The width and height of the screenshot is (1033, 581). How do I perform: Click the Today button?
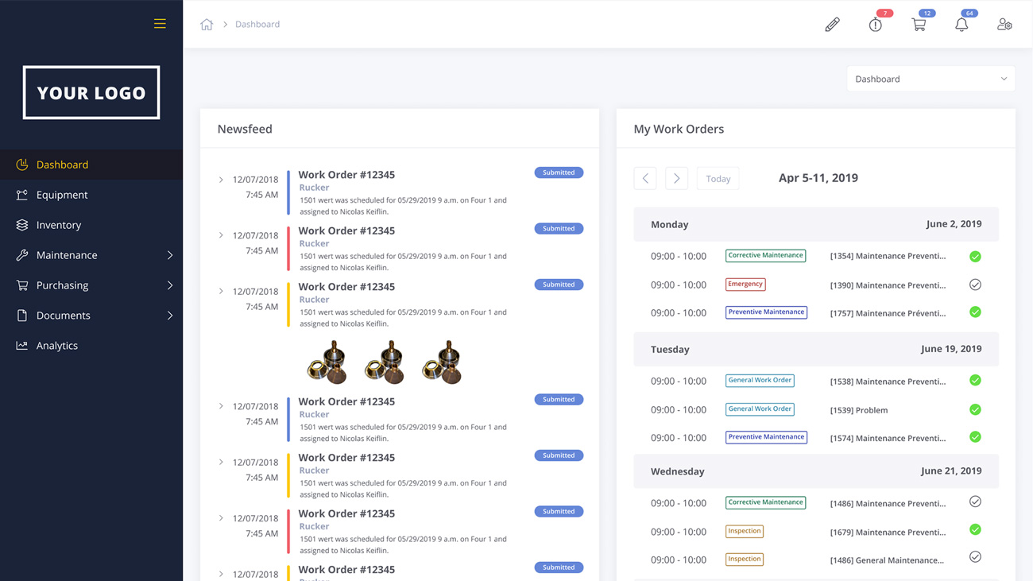pos(718,179)
